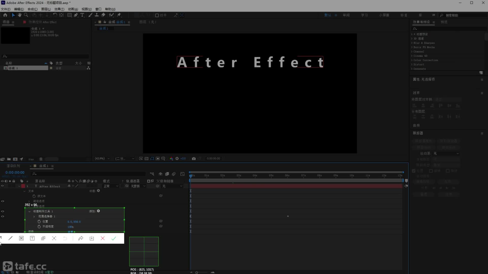
Task: Select the 学习 workspace
Action: [x=364, y=15]
